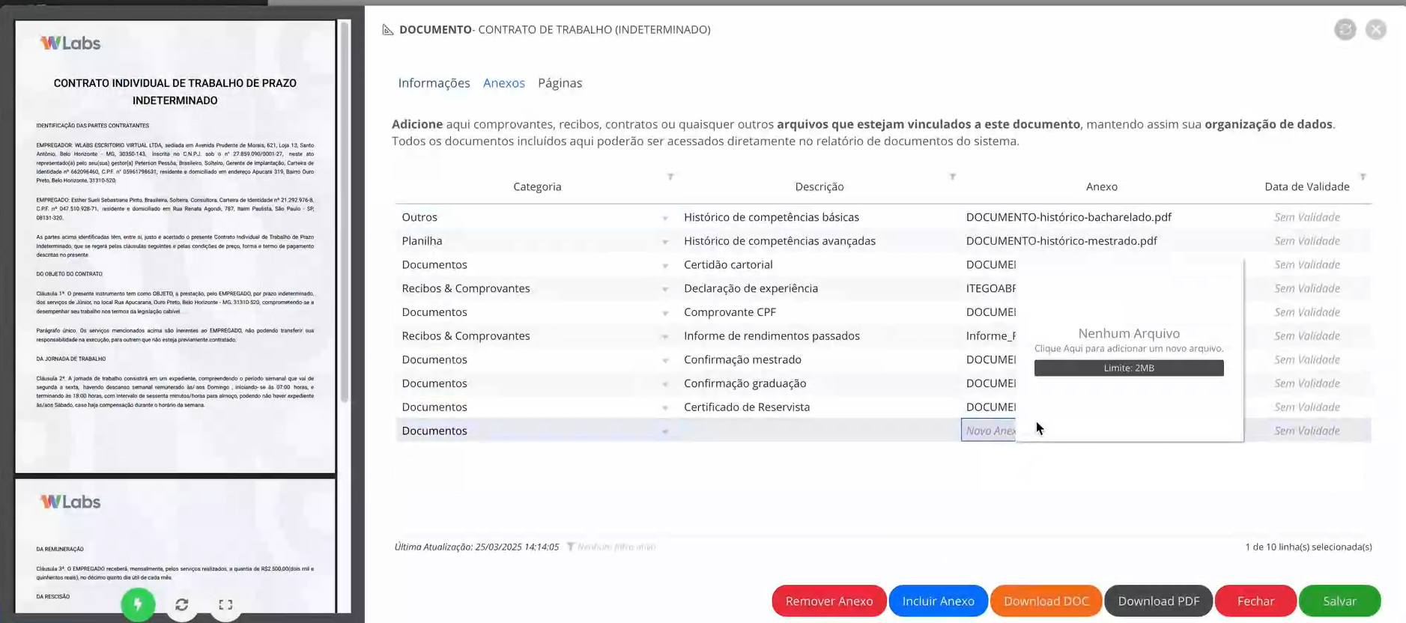
Task: Click the filter icon in status bar
Action: click(x=571, y=547)
